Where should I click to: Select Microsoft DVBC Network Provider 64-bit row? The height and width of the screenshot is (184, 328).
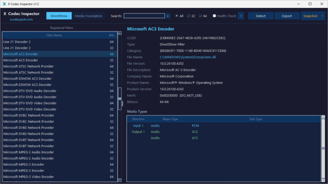tap(60, 115)
